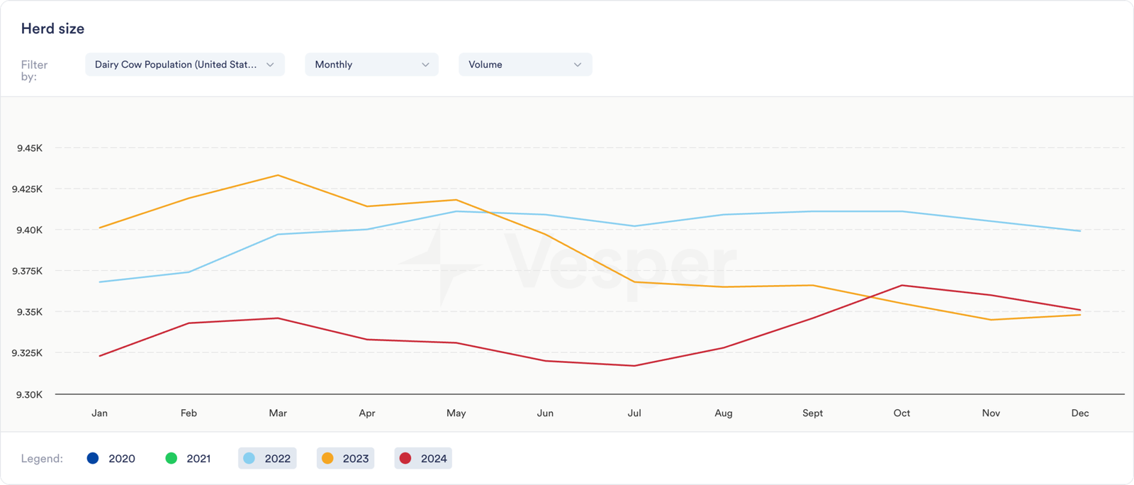This screenshot has height=485, width=1134.
Task: Select the 2023 orange line's March peak
Action: (278, 175)
